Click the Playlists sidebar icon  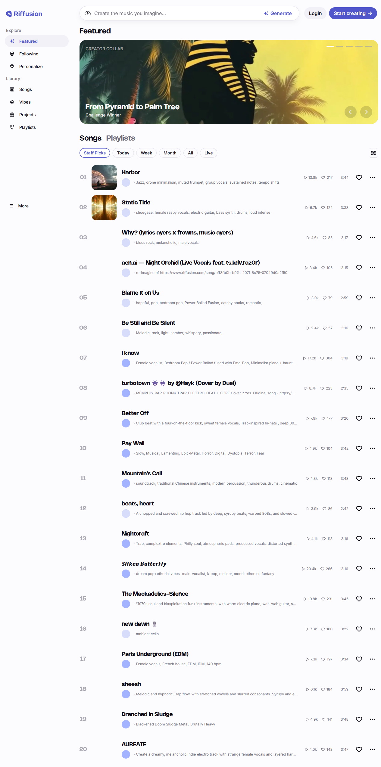[12, 127]
